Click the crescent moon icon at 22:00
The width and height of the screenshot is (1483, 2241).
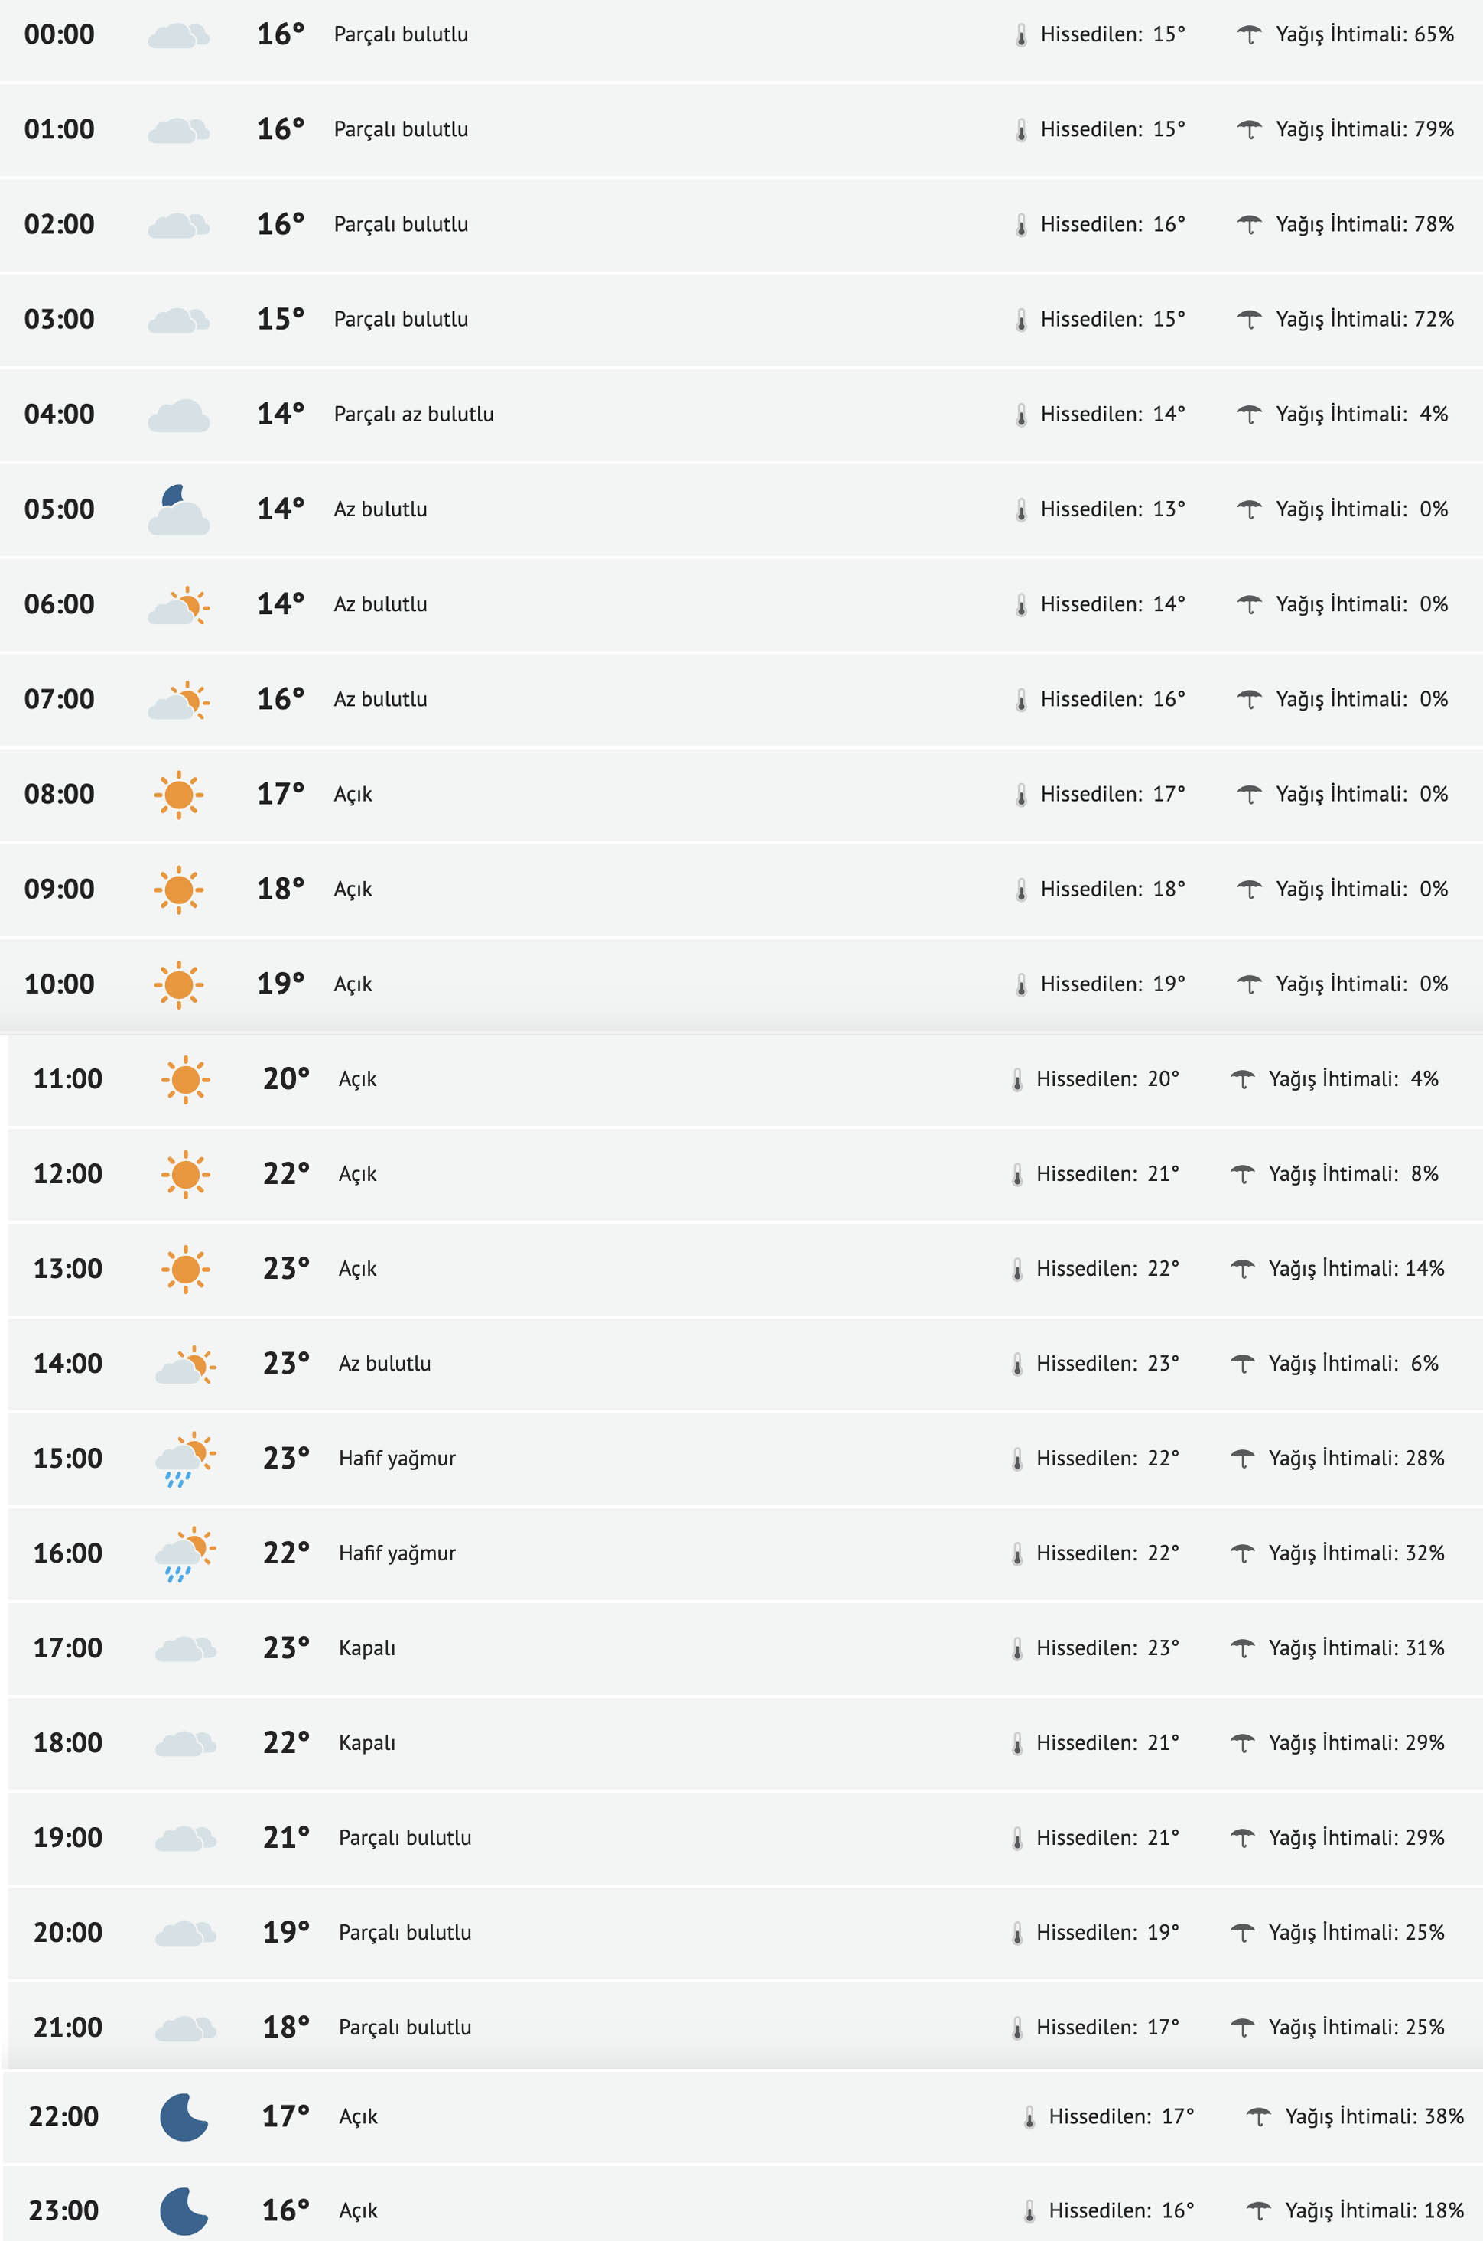184,2116
